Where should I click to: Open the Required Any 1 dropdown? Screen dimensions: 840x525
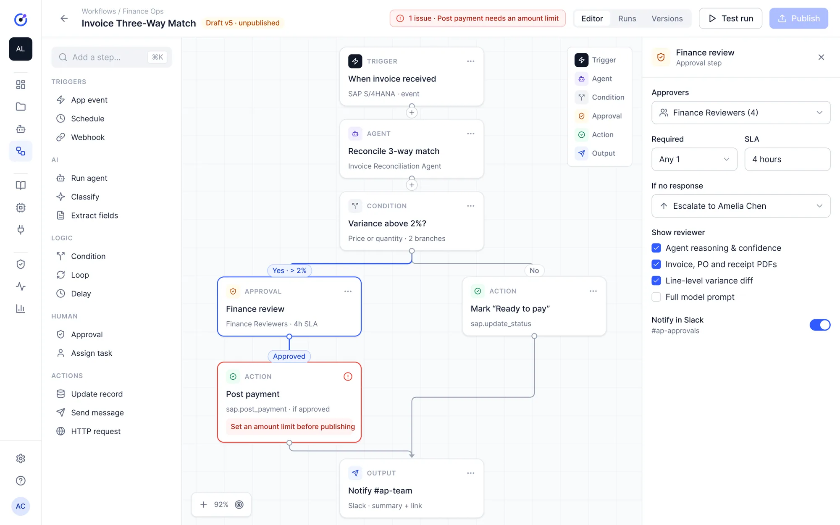click(x=694, y=159)
